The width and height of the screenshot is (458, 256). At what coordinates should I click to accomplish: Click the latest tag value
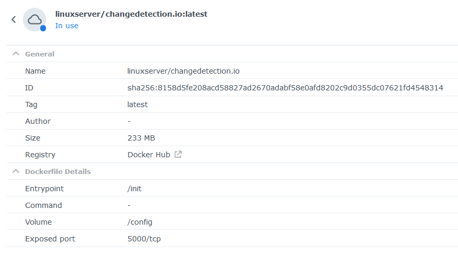[x=137, y=104]
